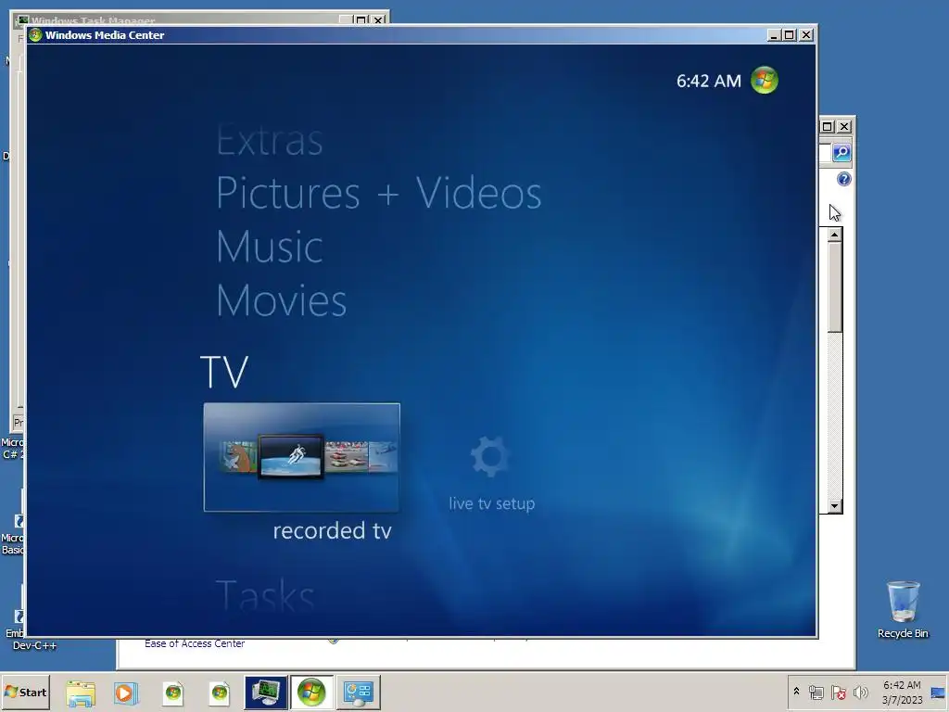Open the Recycle Bin desktop icon
949x712 pixels.
[x=903, y=610]
